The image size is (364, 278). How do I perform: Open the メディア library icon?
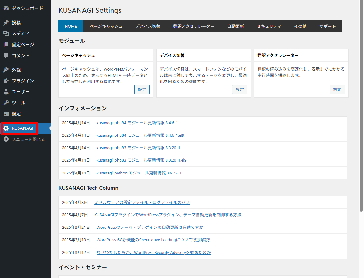pos(6,33)
